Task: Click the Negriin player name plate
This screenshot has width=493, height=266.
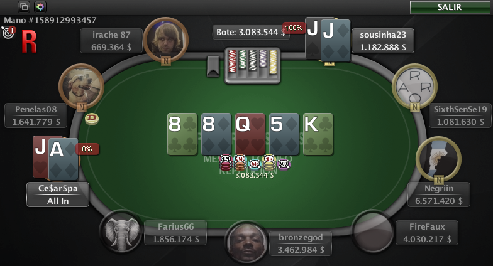Action: coord(439,194)
